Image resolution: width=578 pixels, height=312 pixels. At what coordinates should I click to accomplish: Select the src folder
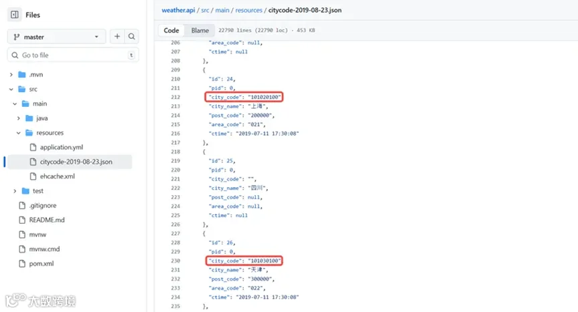click(33, 89)
